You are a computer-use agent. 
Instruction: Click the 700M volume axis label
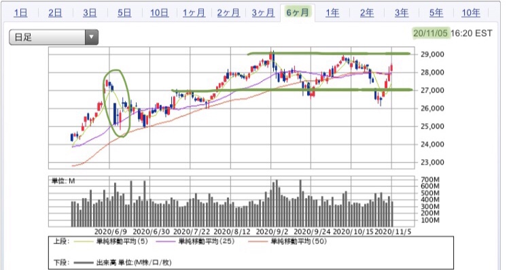click(x=429, y=180)
